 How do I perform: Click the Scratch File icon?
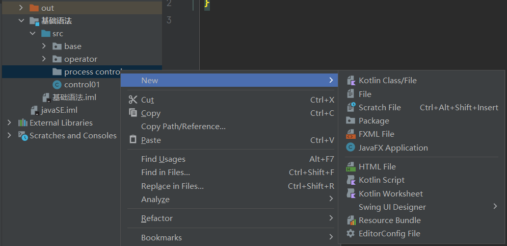click(x=351, y=108)
